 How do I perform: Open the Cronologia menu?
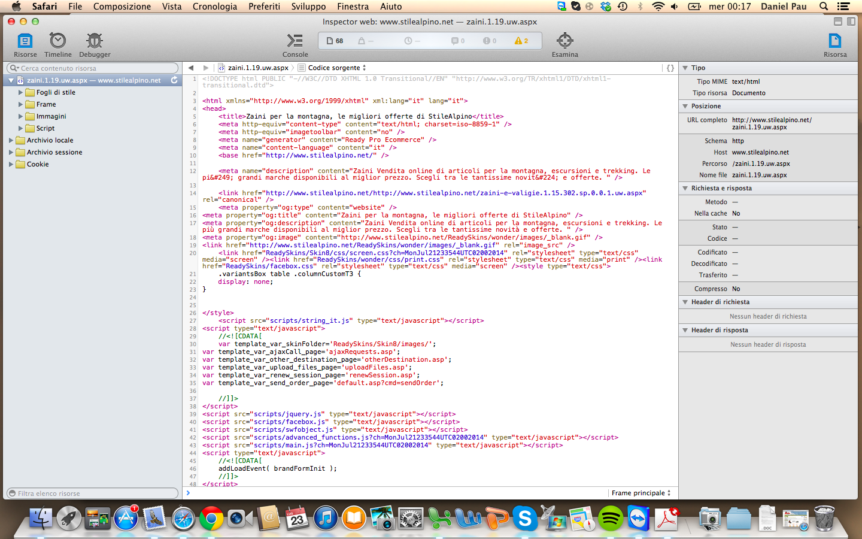214,7
